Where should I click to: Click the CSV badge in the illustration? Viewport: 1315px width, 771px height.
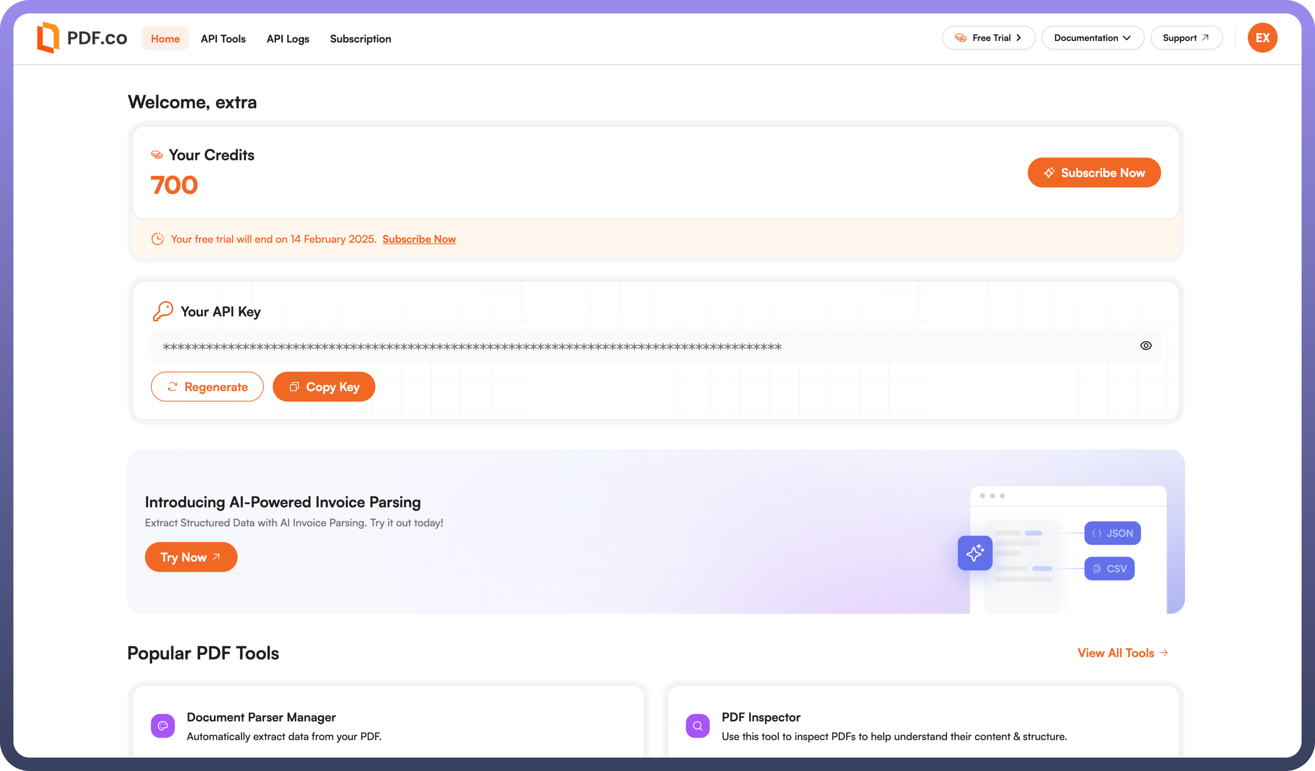click(1109, 568)
